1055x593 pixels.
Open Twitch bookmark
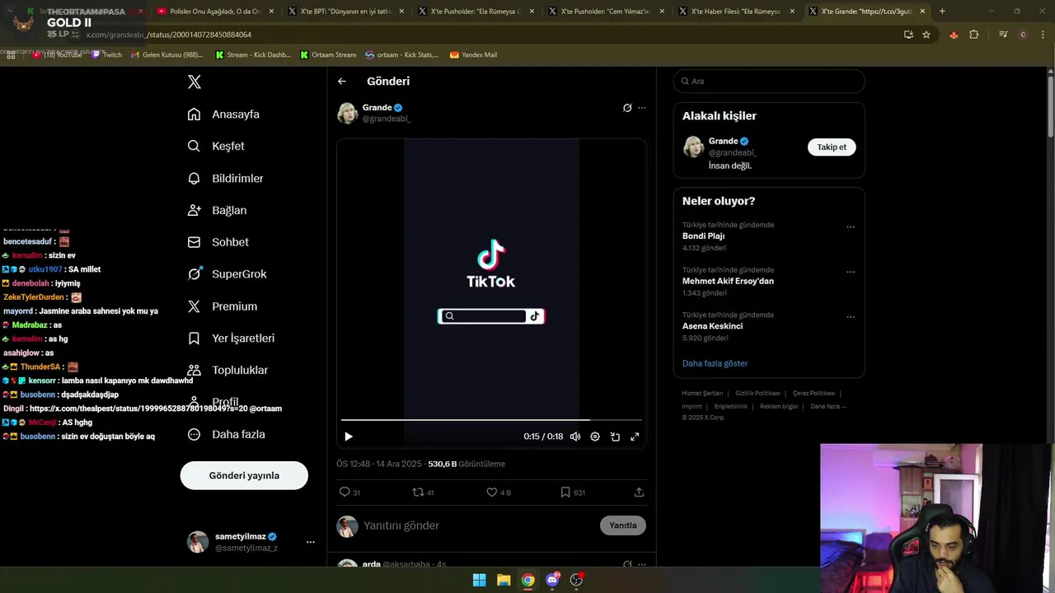coord(106,54)
